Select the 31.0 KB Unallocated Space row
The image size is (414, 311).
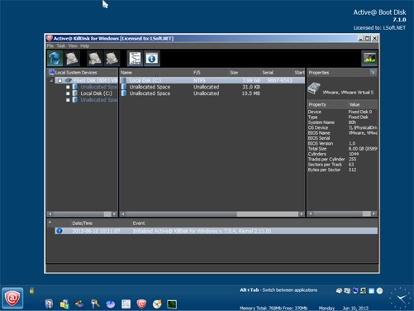[x=212, y=87]
